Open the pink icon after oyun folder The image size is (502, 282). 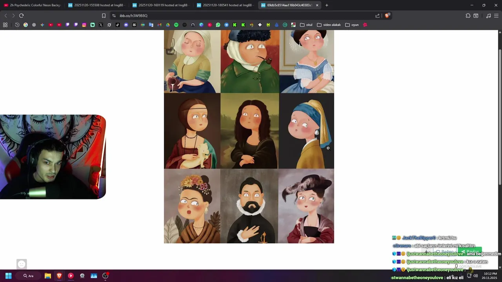pyautogui.click(x=365, y=25)
